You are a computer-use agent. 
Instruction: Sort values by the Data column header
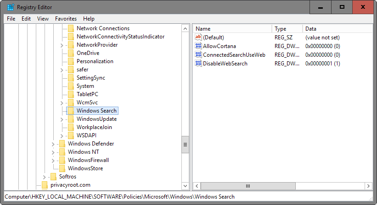click(338, 29)
